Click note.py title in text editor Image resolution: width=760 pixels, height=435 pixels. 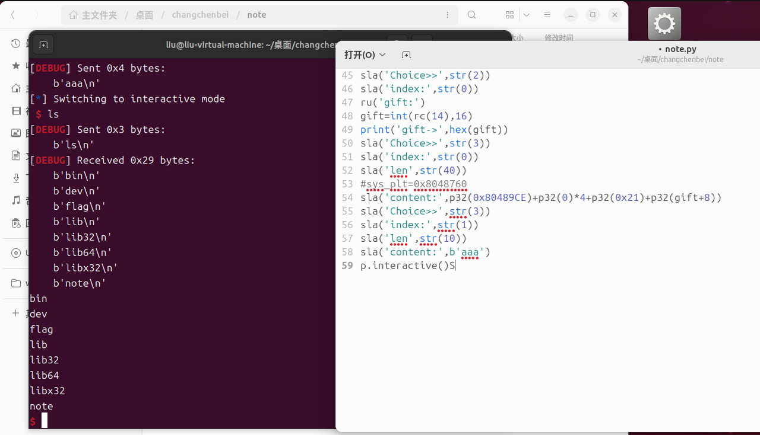tap(680, 49)
